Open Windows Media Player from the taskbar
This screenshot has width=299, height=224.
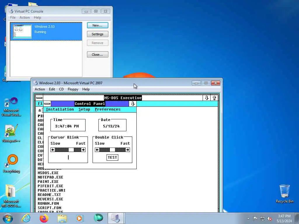click(x=79, y=218)
